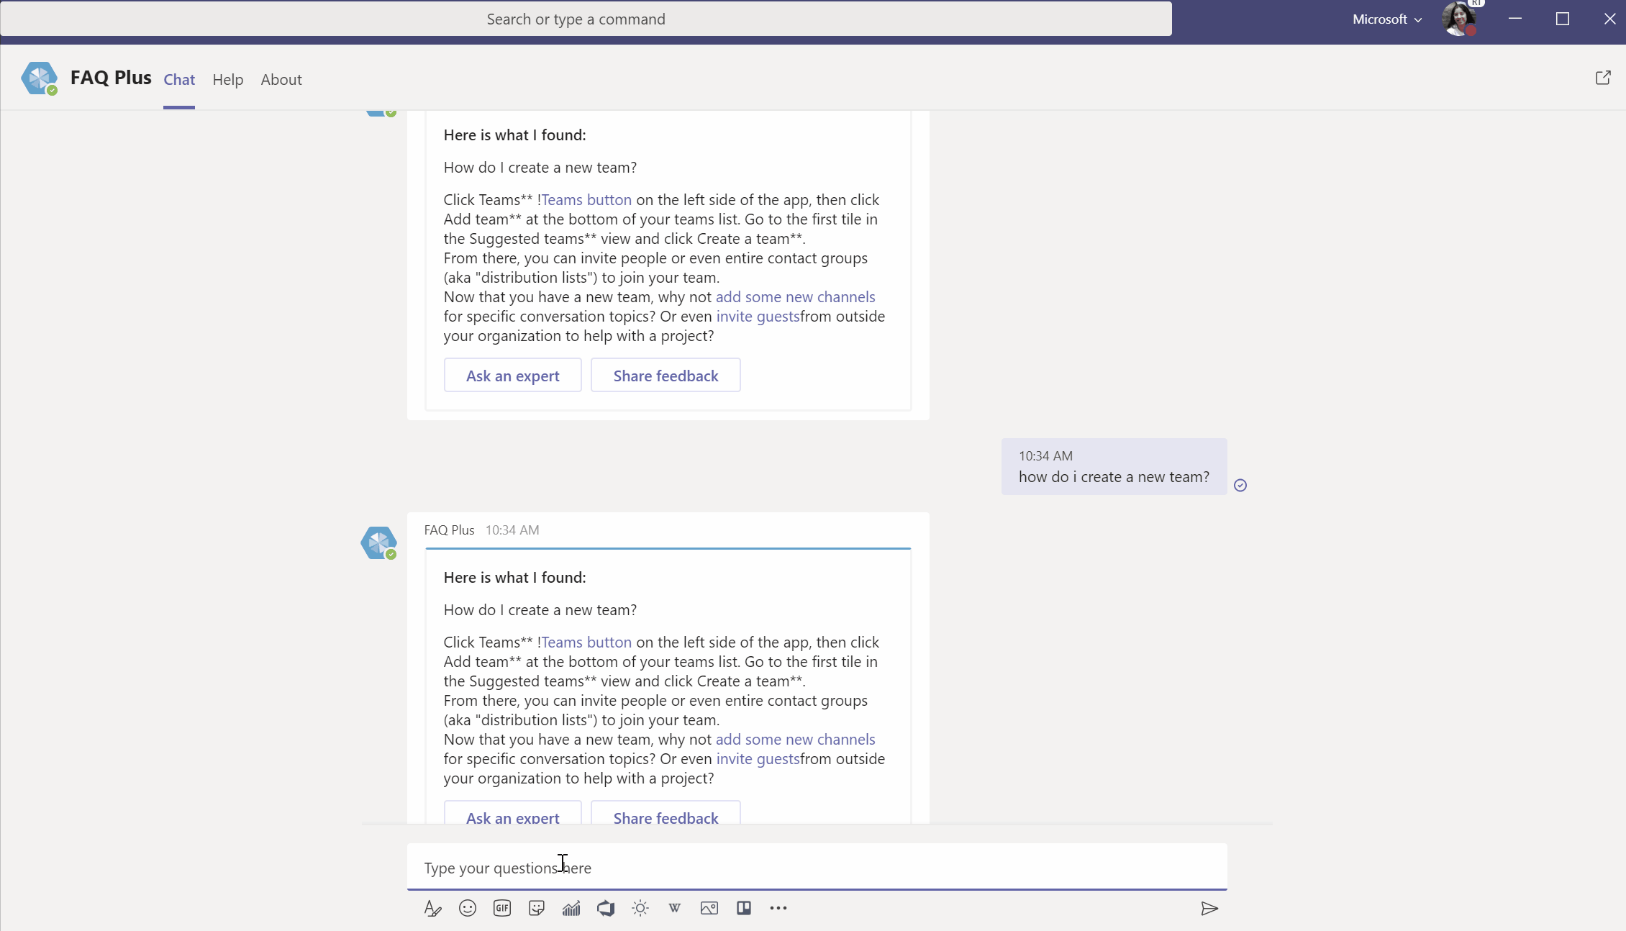Select the brightness/effects icon
Viewport: 1626px width, 931px height.
pos(640,907)
